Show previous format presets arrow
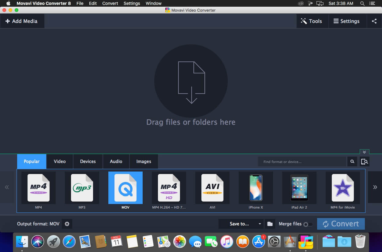The width and height of the screenshot is (382, 252). click(x=7, y=187)
